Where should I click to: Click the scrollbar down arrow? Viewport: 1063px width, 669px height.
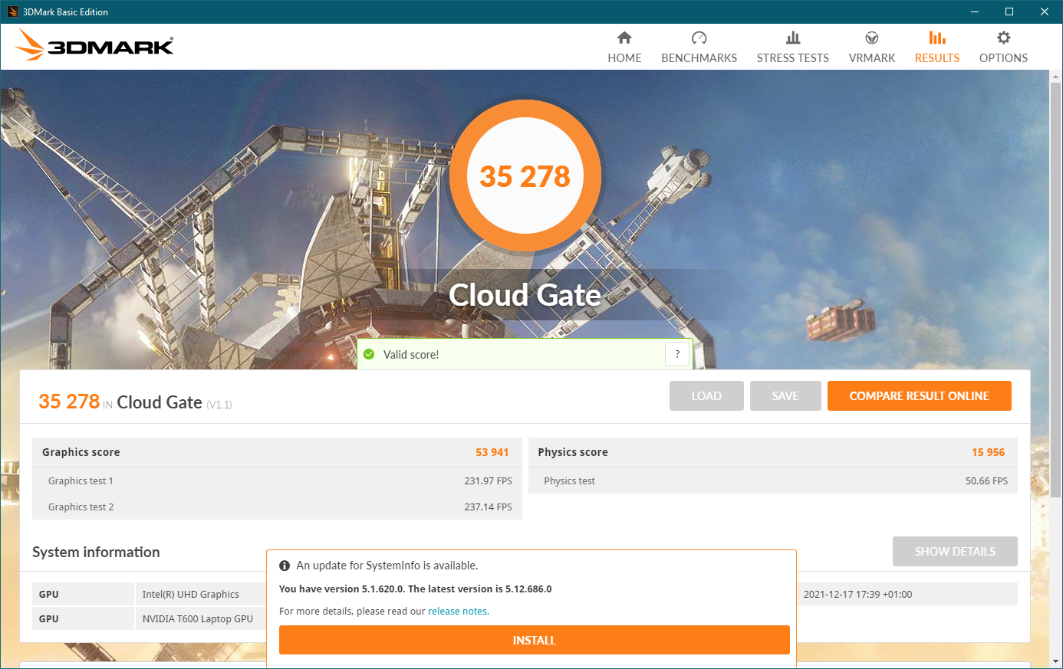(1056, 661)
